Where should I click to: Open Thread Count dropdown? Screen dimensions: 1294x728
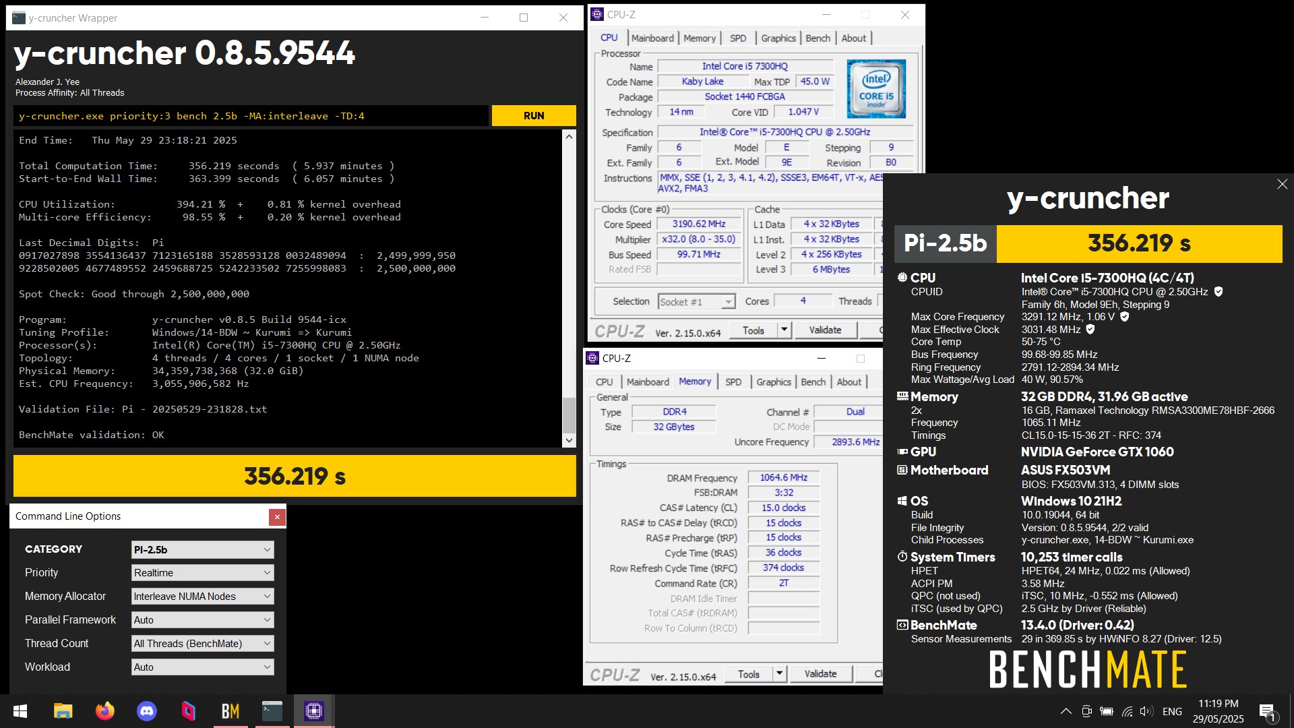202,644
